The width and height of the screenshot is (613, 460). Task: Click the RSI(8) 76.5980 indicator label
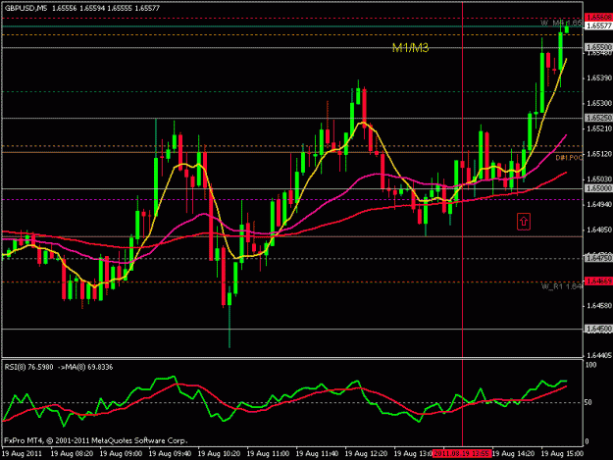(x=28, y=367)
